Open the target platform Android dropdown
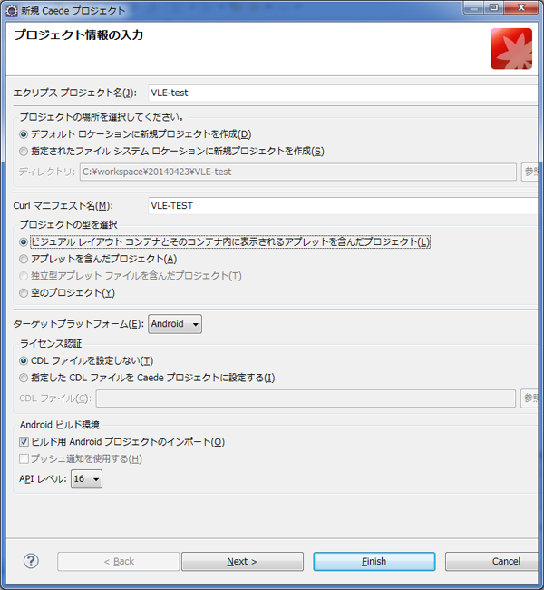Screen dimensions: 544x590 tap(175, 324)
